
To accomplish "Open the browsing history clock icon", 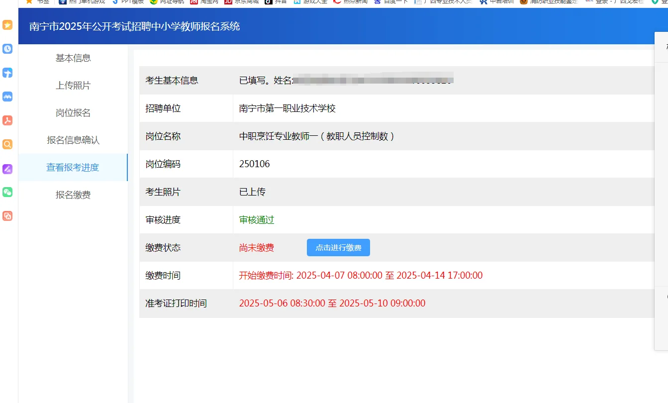I will coord(6,49).
